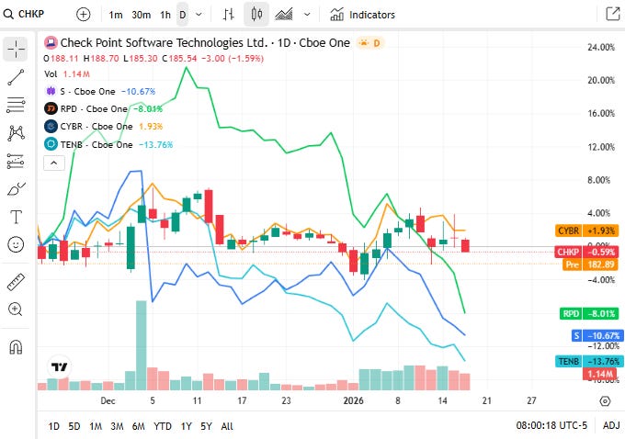Select the Brush drawing tool

coord(16,189)
